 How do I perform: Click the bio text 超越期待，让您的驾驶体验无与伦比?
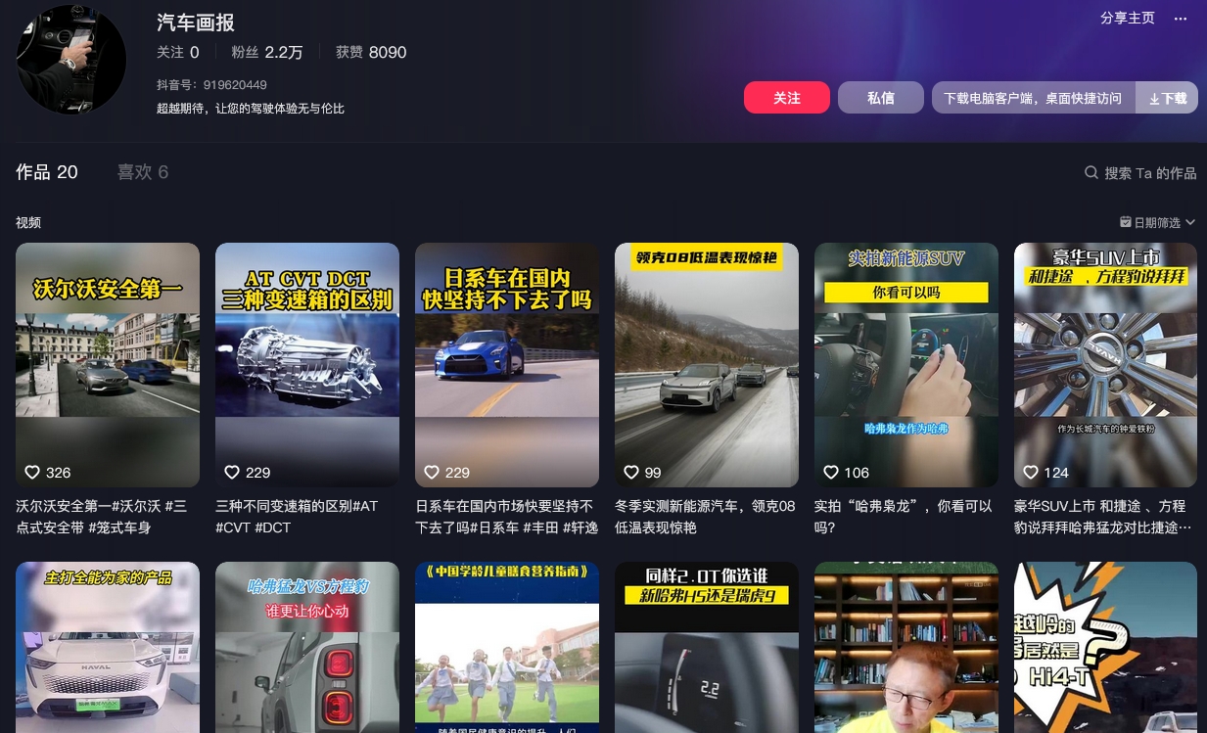click(x=251, y=109)
